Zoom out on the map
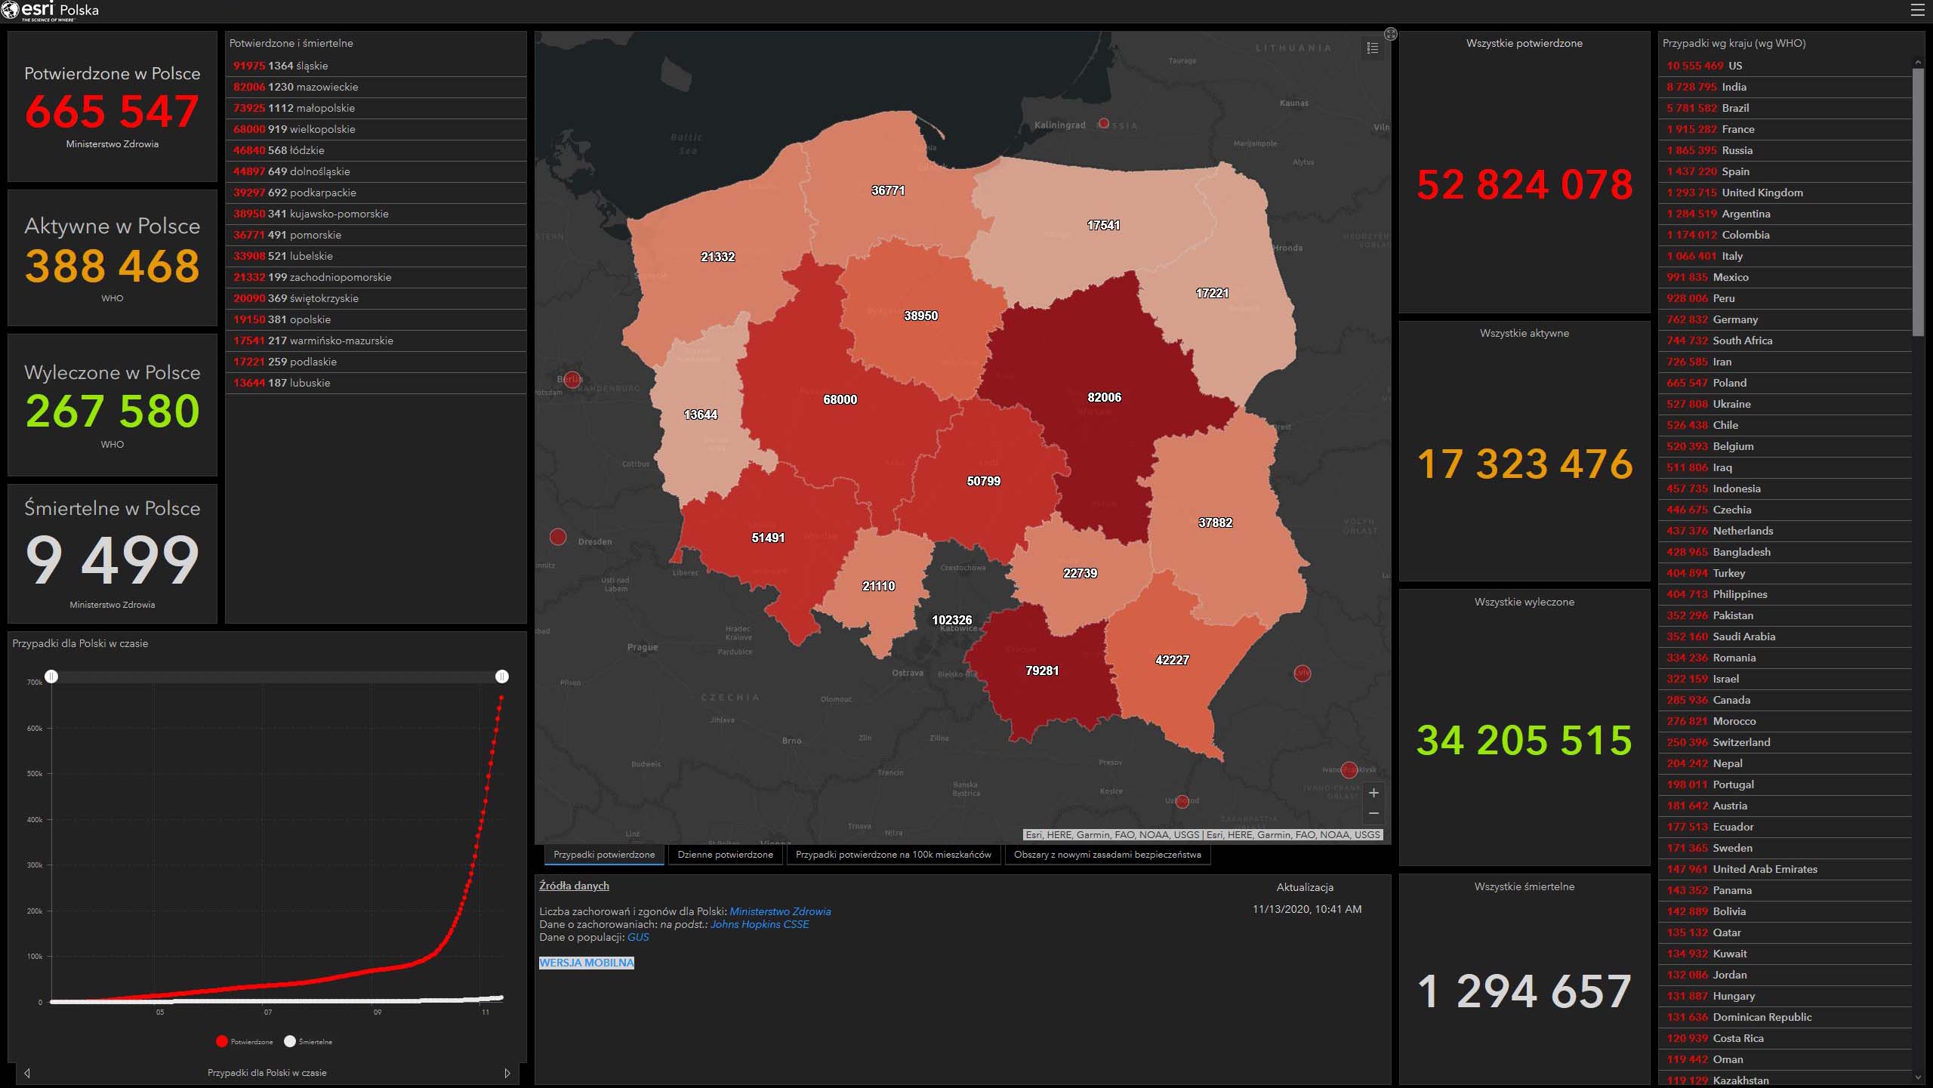Viewport: 1933px width, 1088px height. (x=1373, y=813)
